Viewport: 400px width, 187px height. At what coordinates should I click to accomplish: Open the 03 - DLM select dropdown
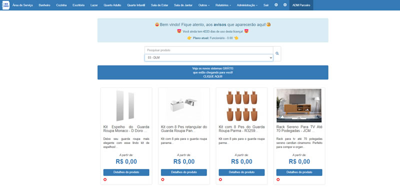[x=208, y=57]
